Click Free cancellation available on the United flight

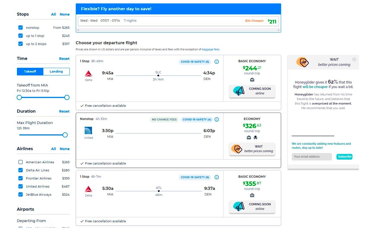(x=103, y=164)
